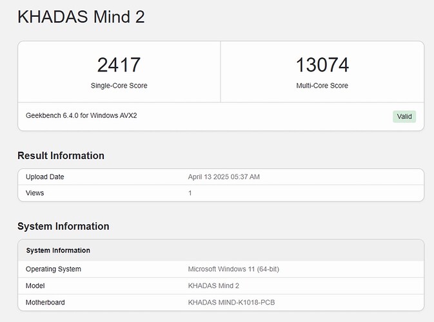Click the System Information section heading
The height and width of the screenshot is (322, 434).
coord(63,226)
